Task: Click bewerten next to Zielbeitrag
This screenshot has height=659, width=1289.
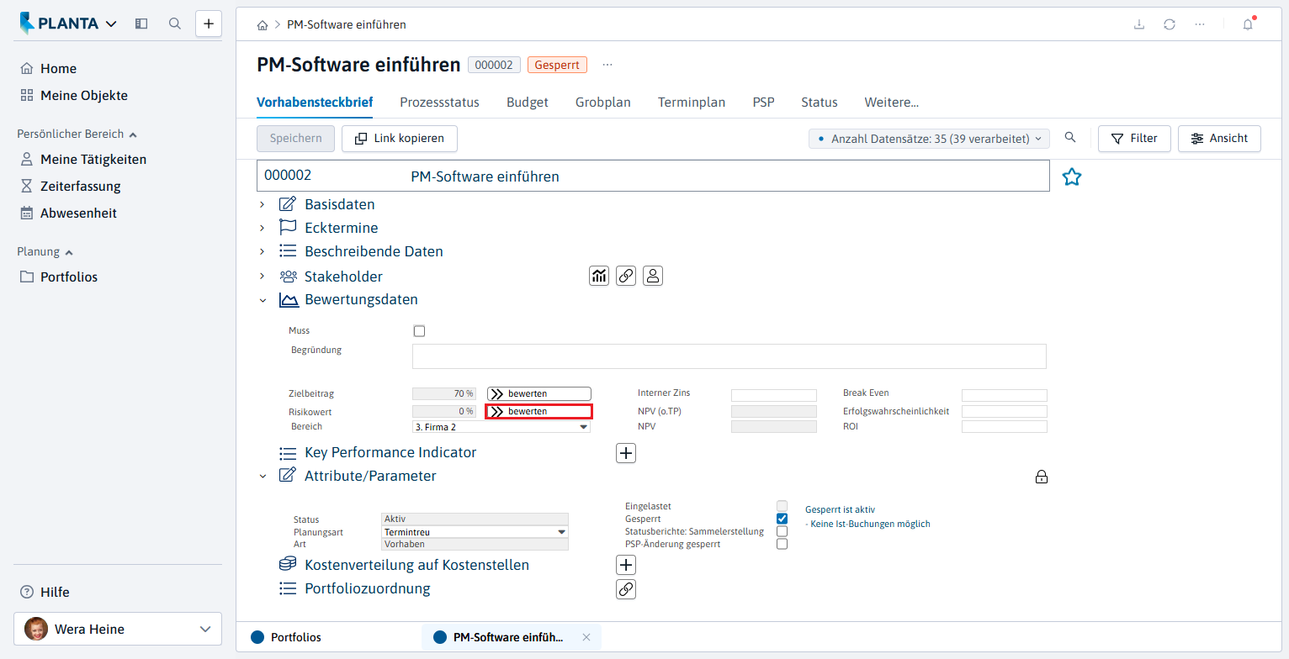Action: [539, 393]
